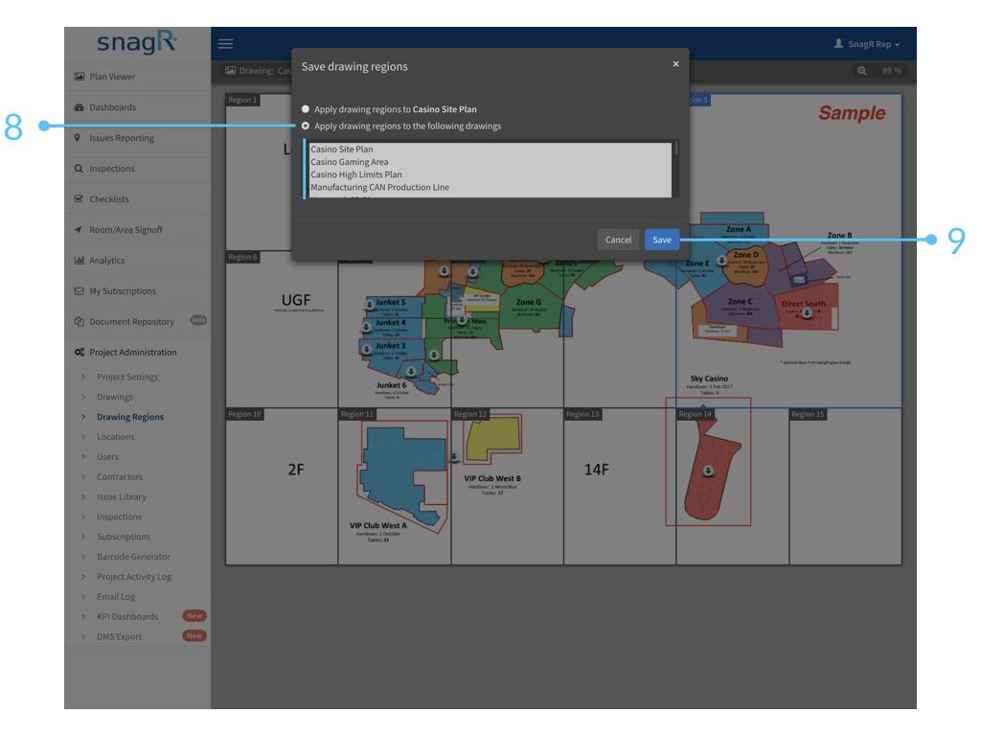
Task: Expand the Users chevron
Action: pos(84,457)
